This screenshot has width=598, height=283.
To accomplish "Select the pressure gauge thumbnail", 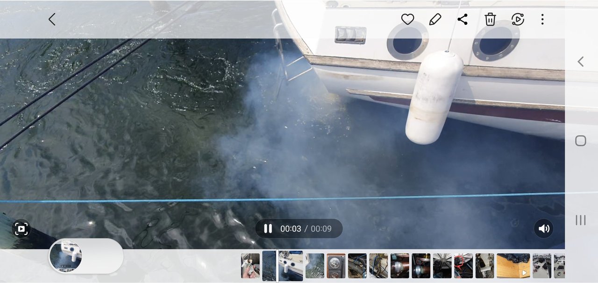I will [336, 266].
